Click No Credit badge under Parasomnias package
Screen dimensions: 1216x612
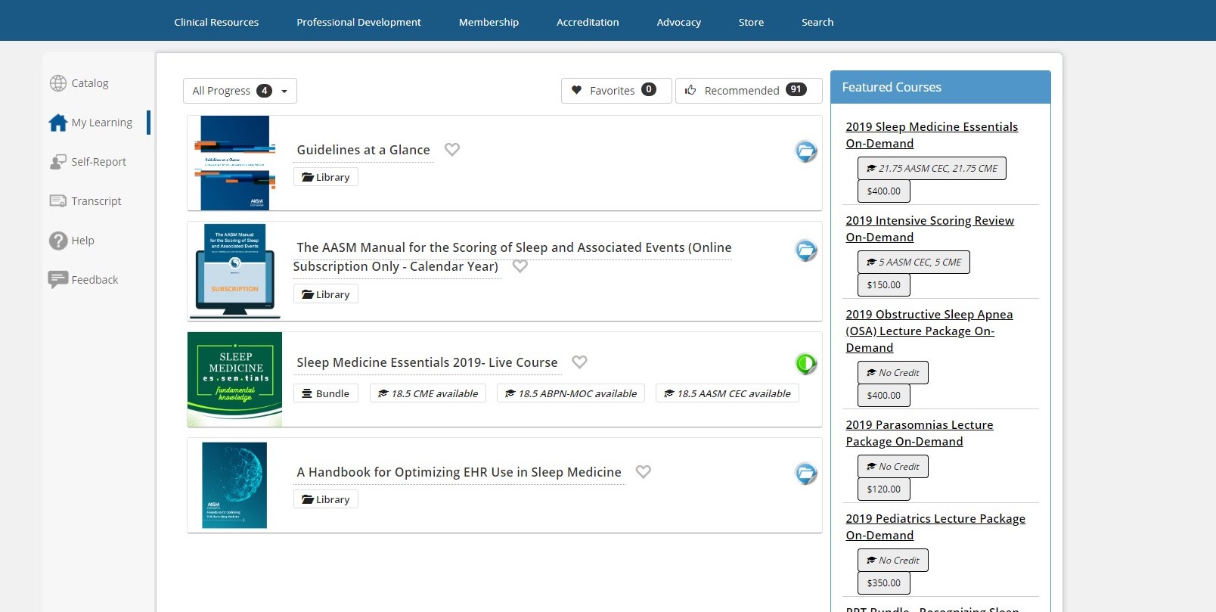click(x=893, y=467)
